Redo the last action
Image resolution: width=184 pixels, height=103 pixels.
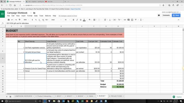click(x=16, y=20)
